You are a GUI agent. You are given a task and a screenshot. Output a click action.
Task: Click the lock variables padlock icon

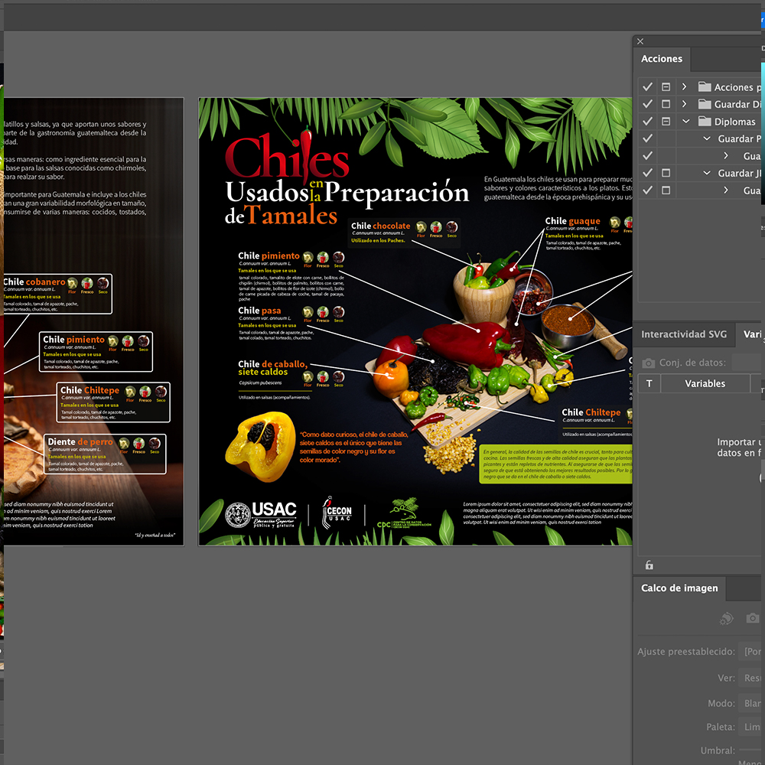(x=649, y=565)
